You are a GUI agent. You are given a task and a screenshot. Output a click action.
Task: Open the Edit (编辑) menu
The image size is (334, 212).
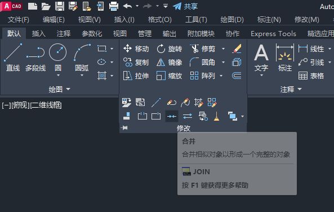pos(54,20)
